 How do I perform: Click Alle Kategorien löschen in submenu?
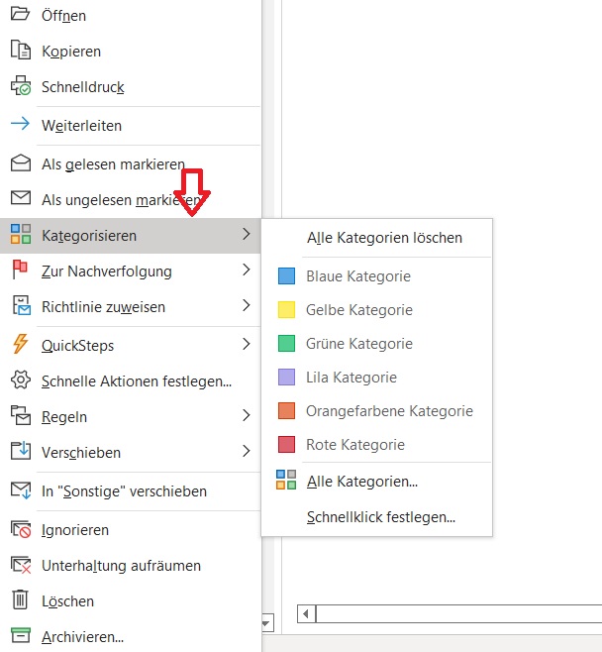(384, 238)
